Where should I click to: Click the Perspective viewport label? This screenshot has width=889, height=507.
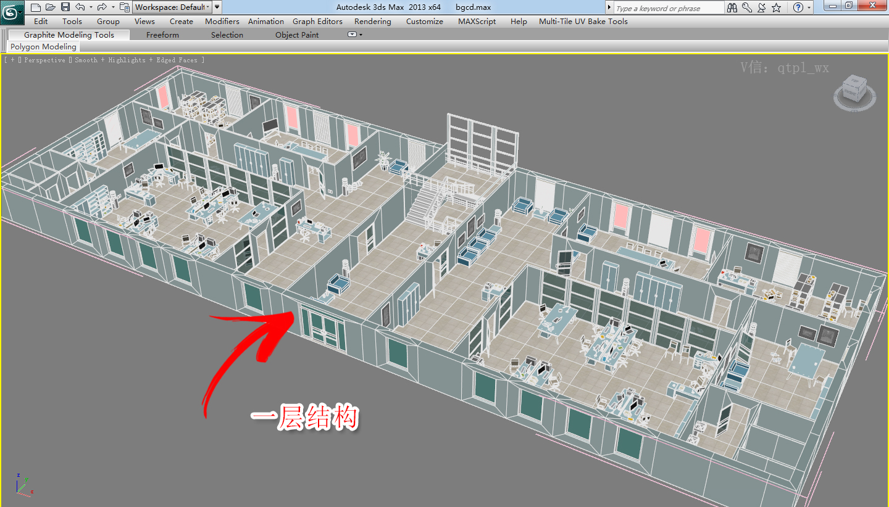point(44,60)
